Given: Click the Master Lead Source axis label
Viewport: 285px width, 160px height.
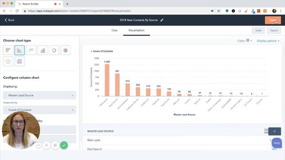Looking at the screenshot, I should pyautogui.click(x=184, y=114).
